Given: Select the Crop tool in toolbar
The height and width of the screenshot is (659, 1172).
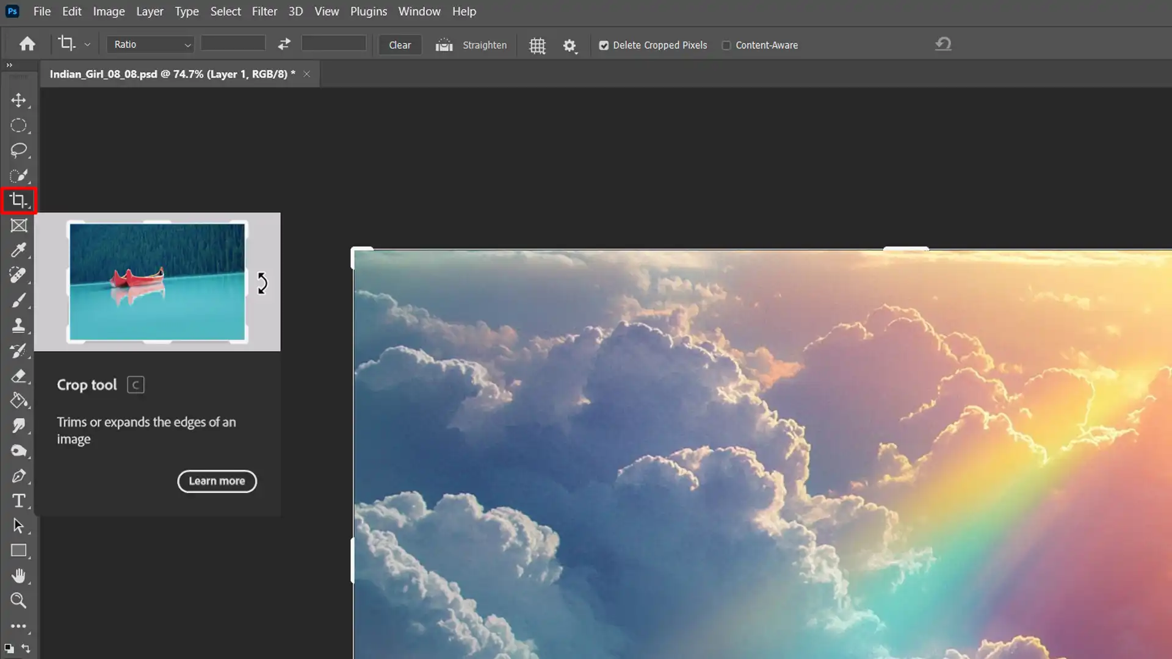Looking at the screenshot, I should coord(18,200).
